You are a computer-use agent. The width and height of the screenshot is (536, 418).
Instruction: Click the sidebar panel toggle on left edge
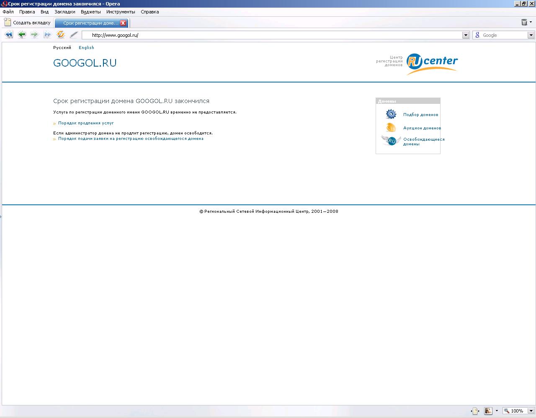pyautogui.click(x=1, y=217)
